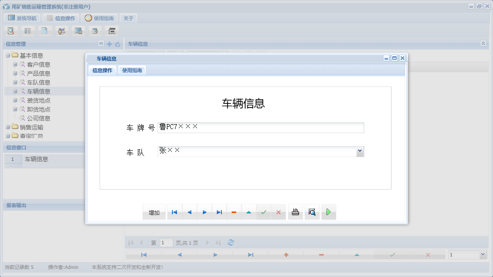The height and width of the screenshot is (277, 493).
Task: Switch to the 使用指南 tab in dialog
Action: pos(132,70)
